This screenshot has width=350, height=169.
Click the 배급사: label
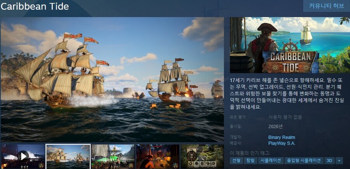coord(236,143)
